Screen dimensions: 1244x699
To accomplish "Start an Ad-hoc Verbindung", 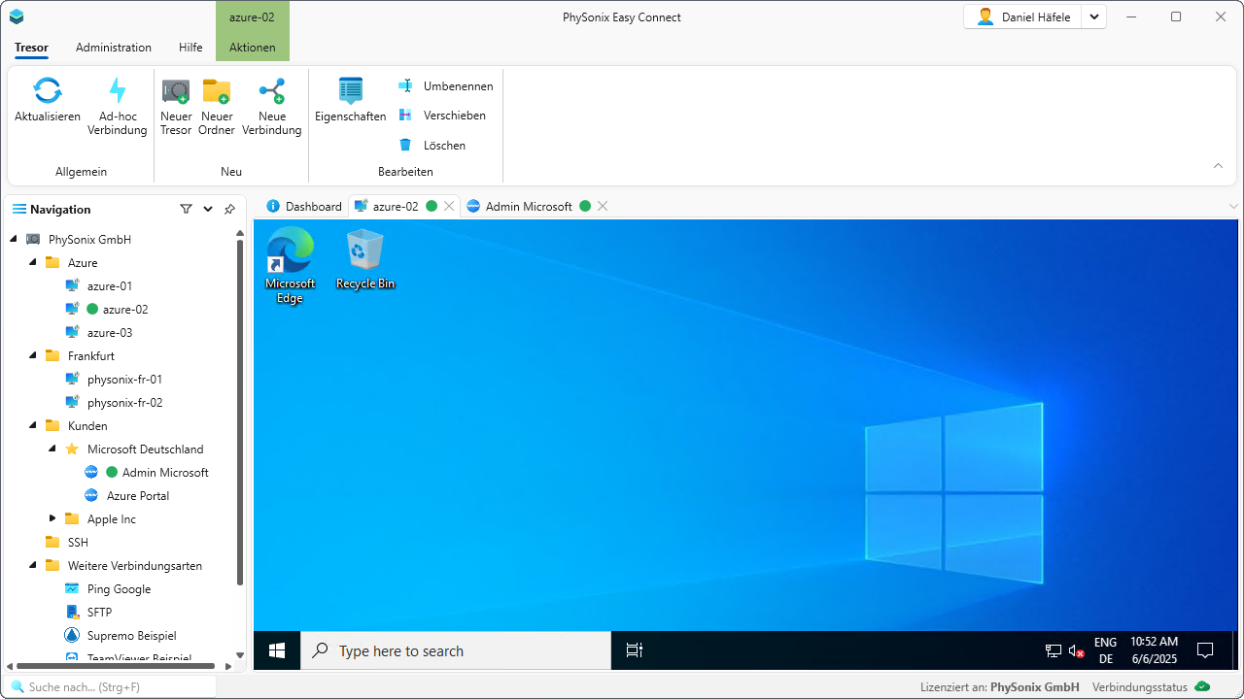I will pos(118,107).
